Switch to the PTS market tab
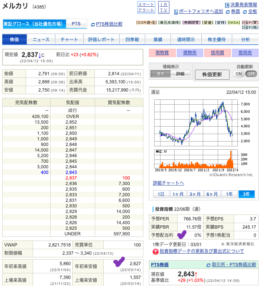 pyautogui.click(x=76, y=24)
